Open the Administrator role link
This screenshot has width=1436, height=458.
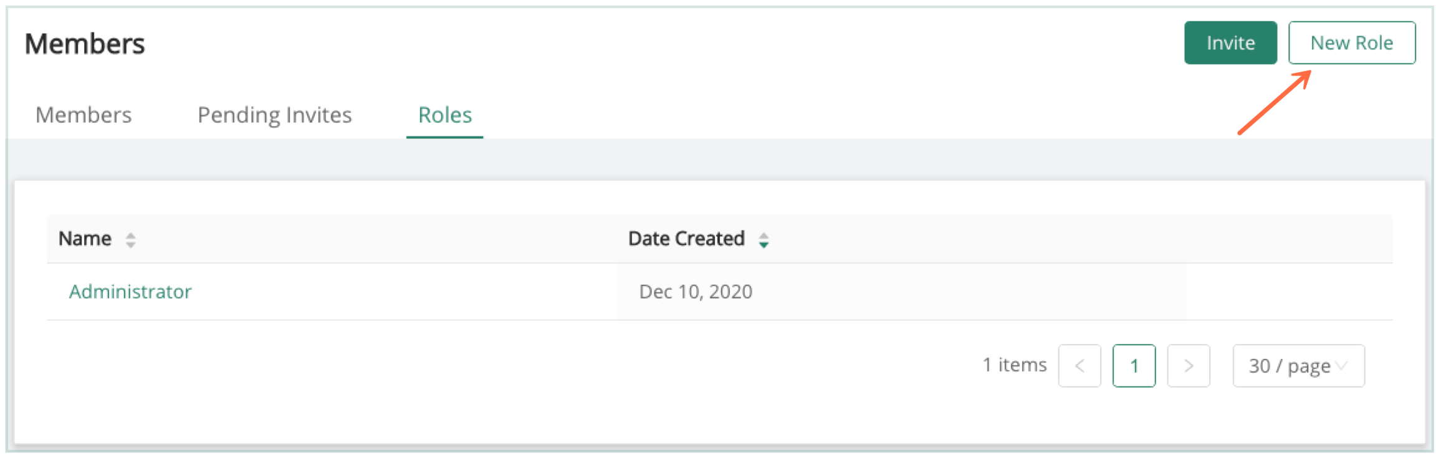click(x=130, y=292)
